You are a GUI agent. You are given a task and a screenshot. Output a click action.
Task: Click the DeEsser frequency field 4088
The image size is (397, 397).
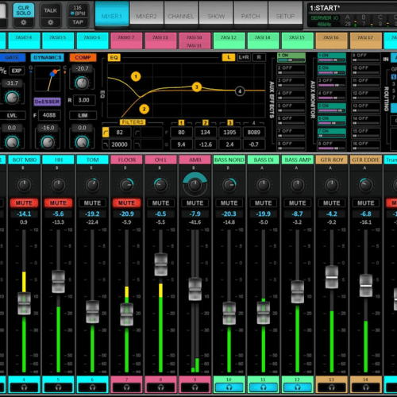(x=49, y=115)
